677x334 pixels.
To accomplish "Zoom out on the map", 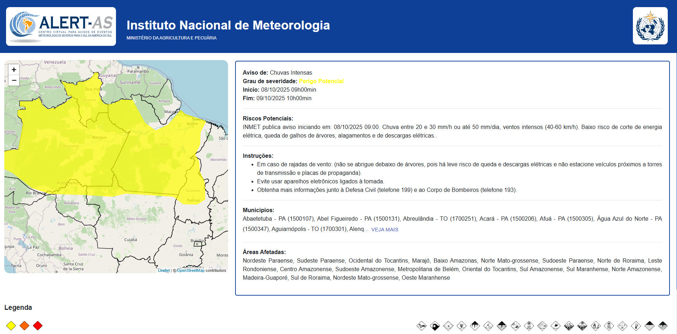I will 14,80.
